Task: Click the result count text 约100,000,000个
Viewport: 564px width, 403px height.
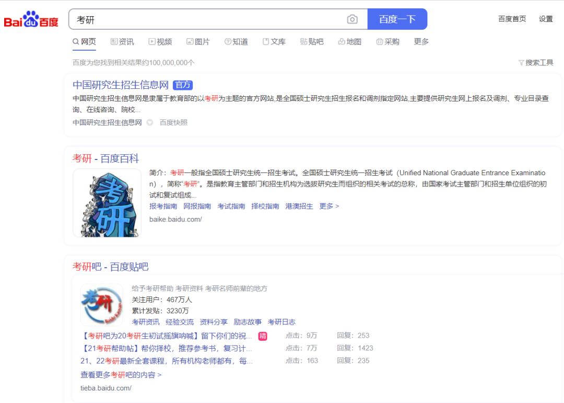Action: 168,63
